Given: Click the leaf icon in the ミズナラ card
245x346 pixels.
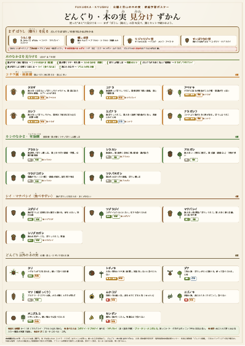Looking at the screenshot, I should pos(102,117).
